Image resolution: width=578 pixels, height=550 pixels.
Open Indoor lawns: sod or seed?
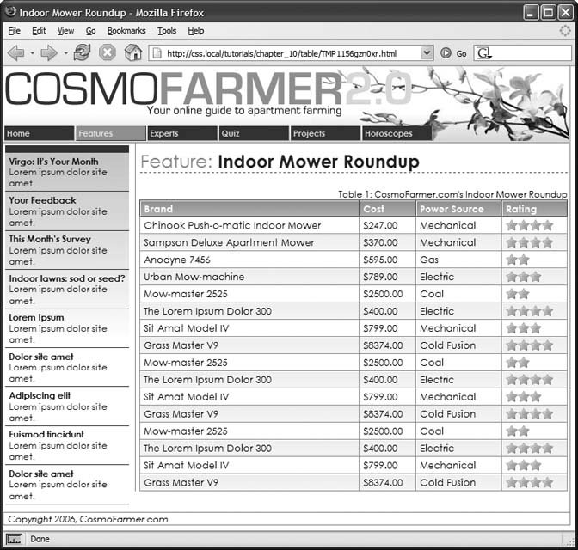[x=67, y=278]
